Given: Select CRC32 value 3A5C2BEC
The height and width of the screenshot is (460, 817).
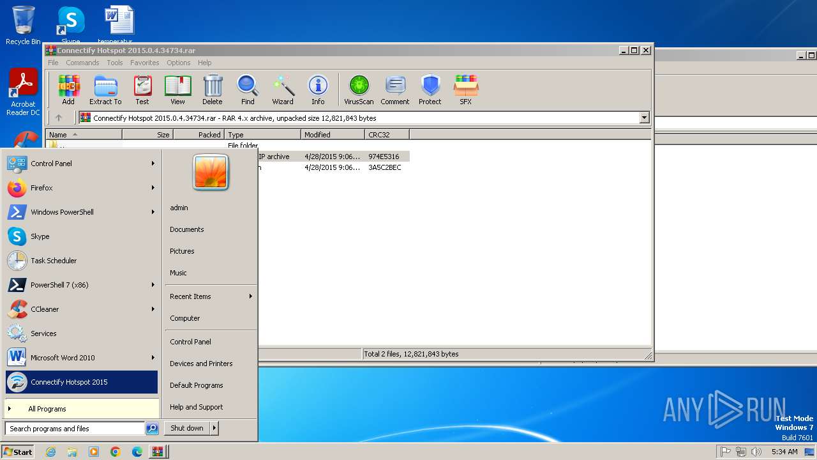Looking at the screenshot, I should click(385, 167).
